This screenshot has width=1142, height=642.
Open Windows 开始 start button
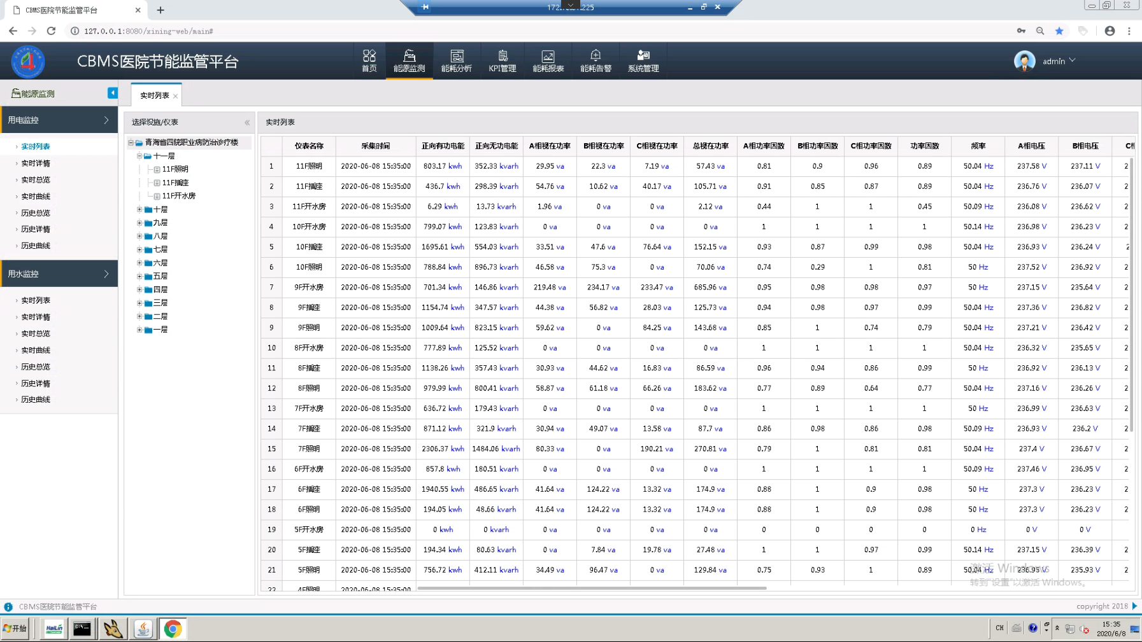point(15,629)
